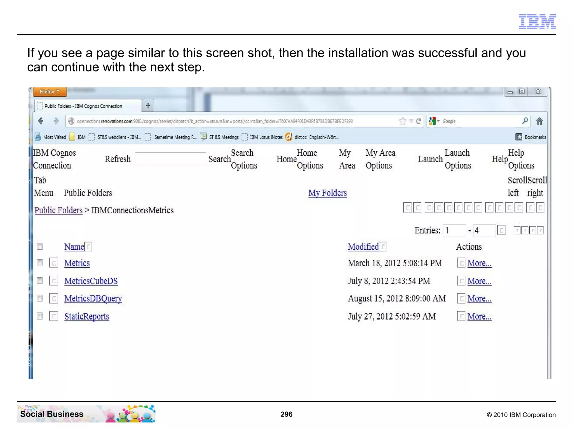Open the Most Visited bookmark
Image resolution: width=573 pixels, height=429 pixels.
coord(50,137)
